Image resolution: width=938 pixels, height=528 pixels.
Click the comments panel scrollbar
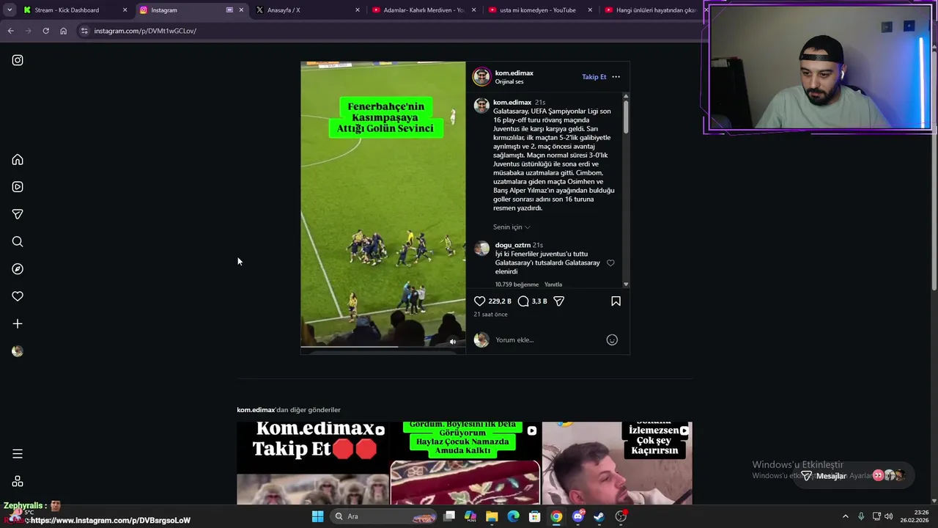click(x=626, y=117)
